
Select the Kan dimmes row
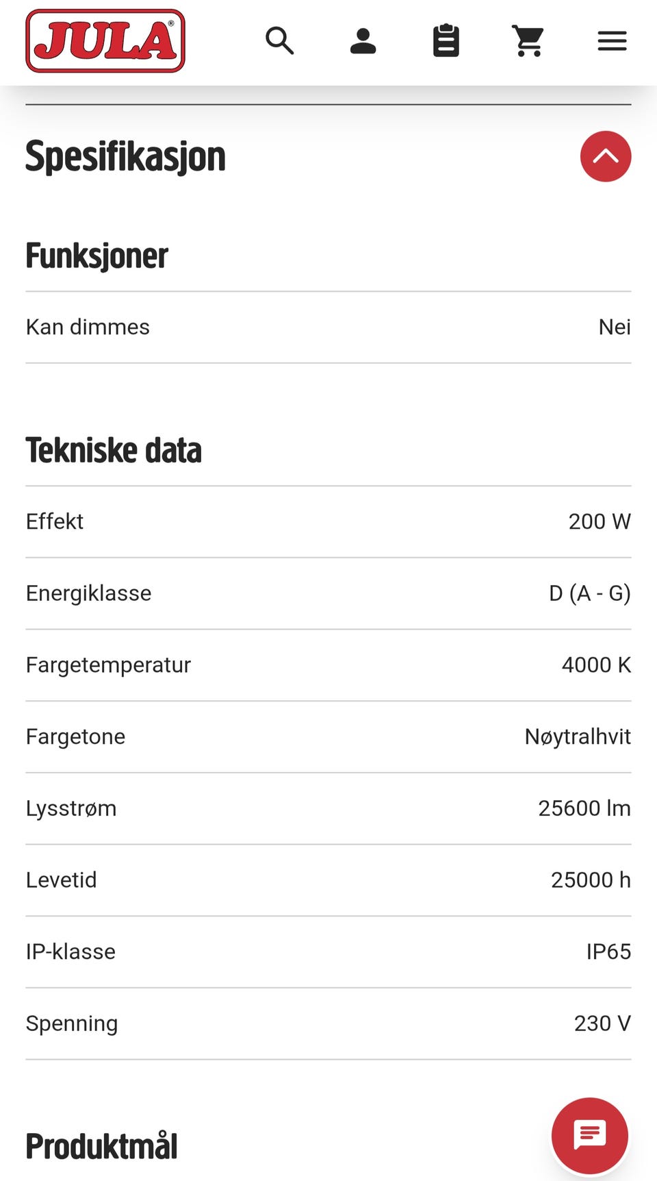click(x=328, y=327)
